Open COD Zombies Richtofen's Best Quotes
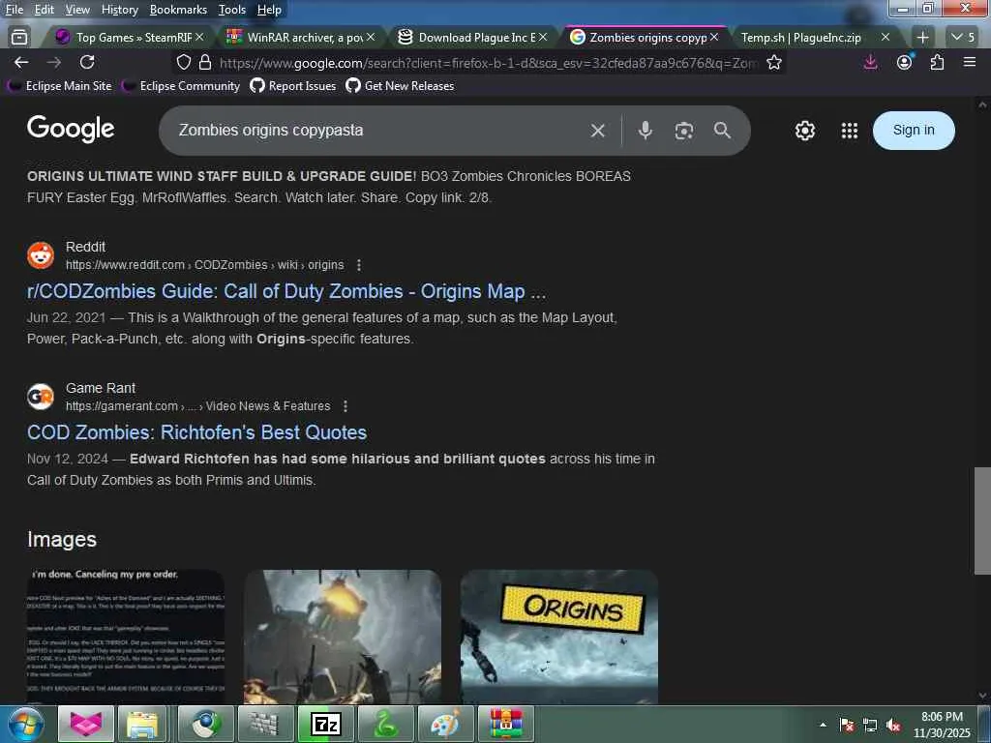This screenshot has height=743, width=991. point(196,432)
